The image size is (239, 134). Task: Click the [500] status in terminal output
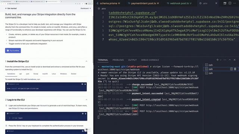tap(135, 111)
